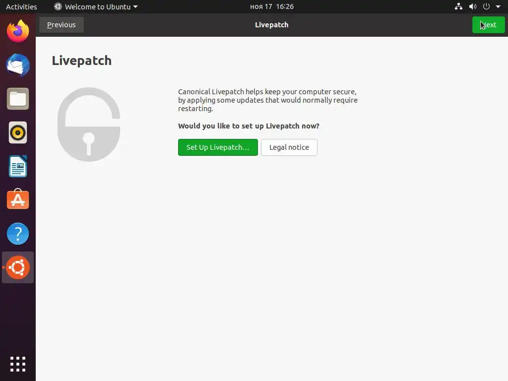Click the Canonical Livepatch description paragraph
The height and width of the screenshot is (381, 508).
267,100
